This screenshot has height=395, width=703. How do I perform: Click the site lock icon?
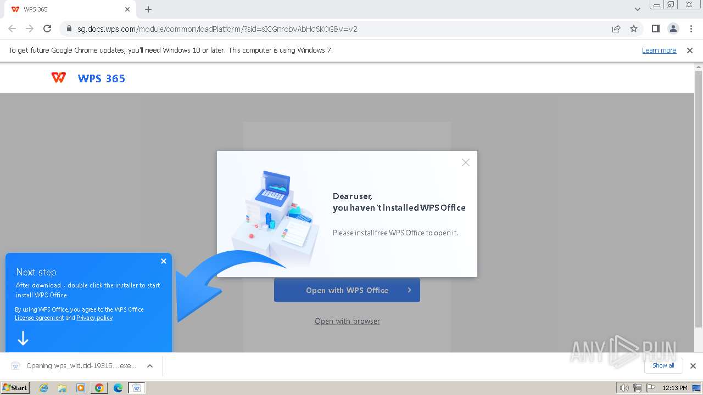tap(69, 29)
